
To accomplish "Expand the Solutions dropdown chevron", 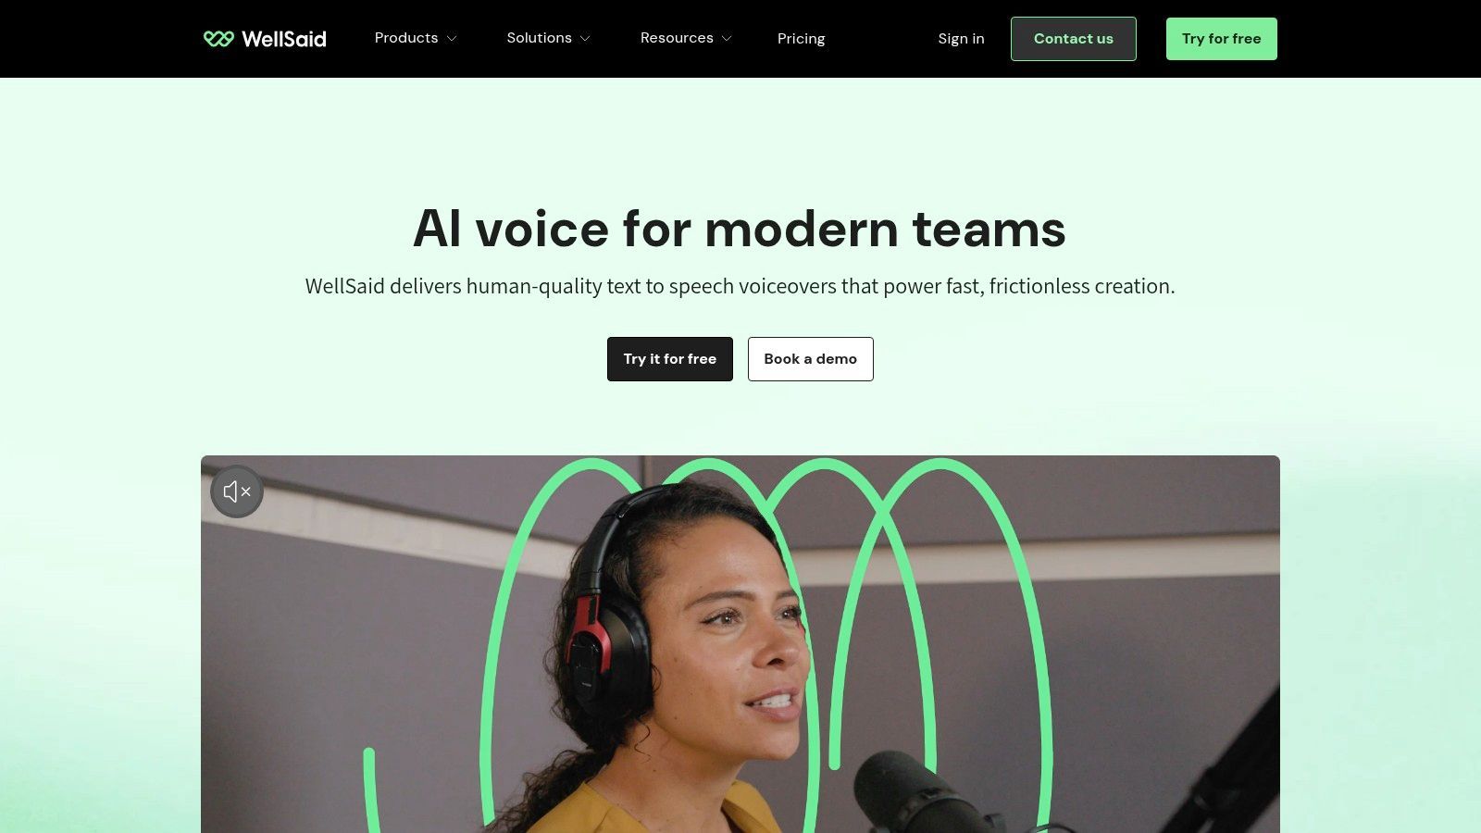I will point(585,39).
